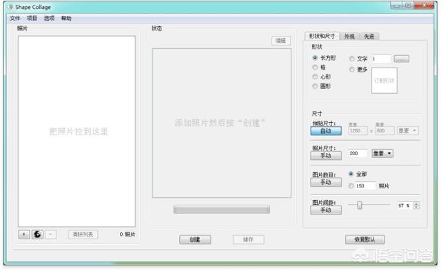Click the 编辑 button above preview
Image resolution: width=441 pixels, height=271 pixels.
tap(281, 41)
